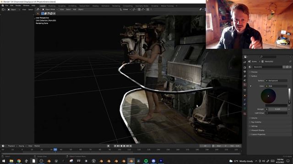
Task: Open the World properties tab
Action: (x=245, y=85)
